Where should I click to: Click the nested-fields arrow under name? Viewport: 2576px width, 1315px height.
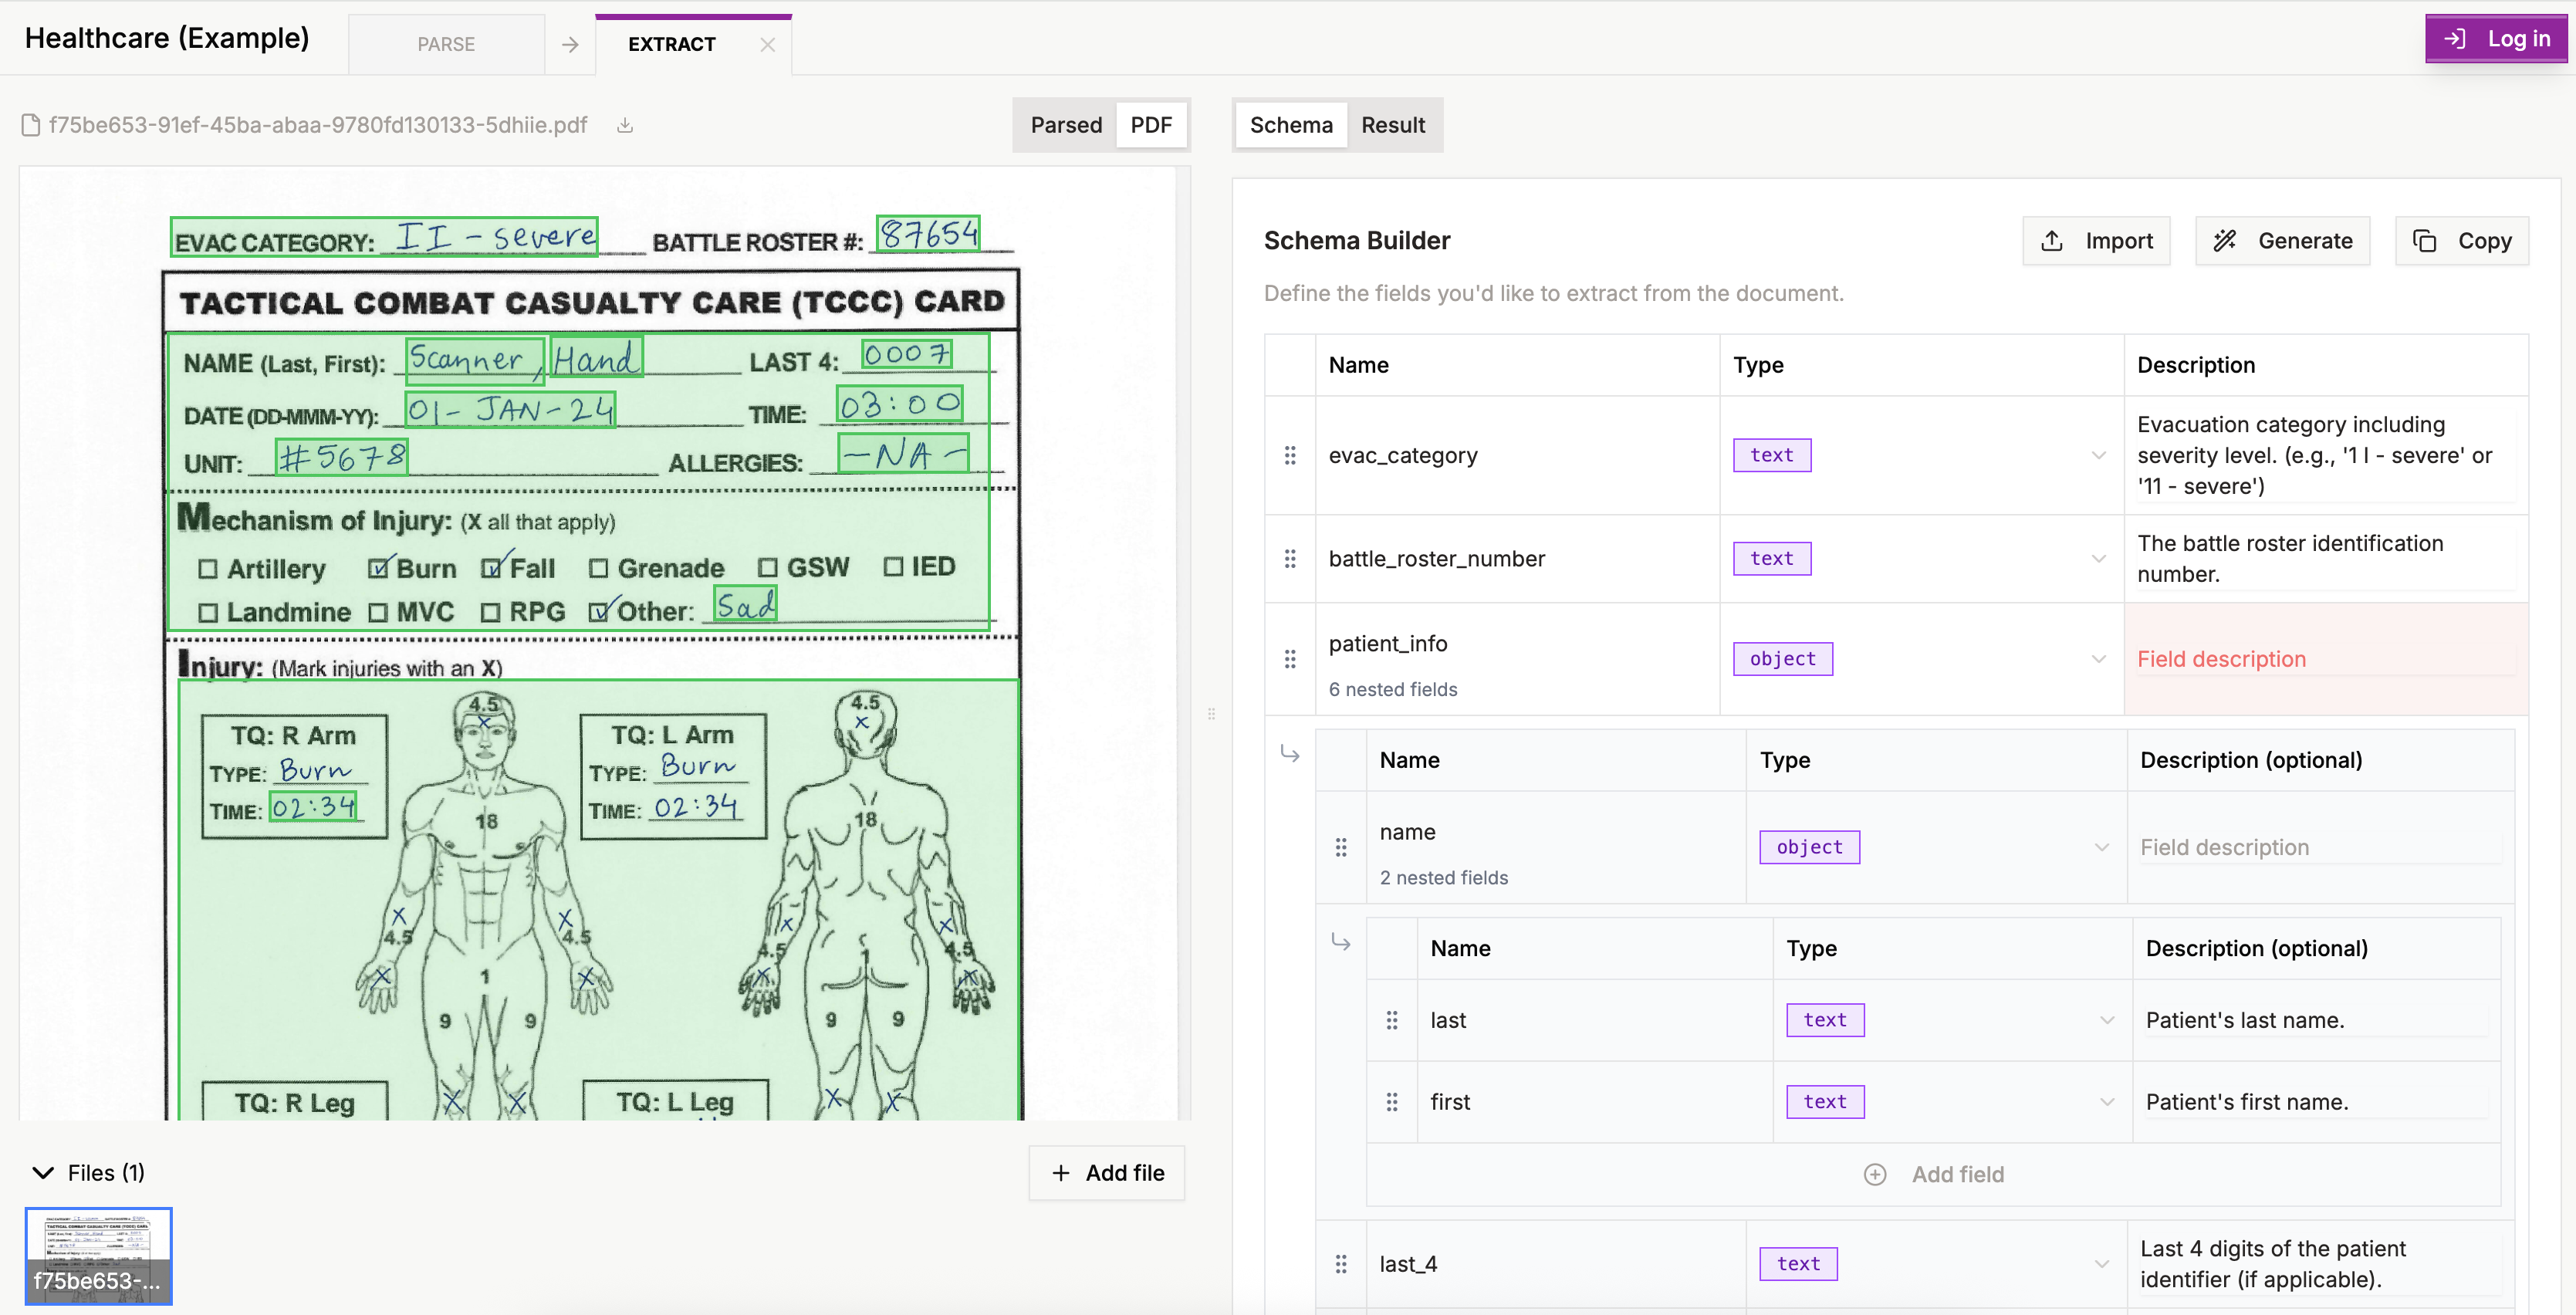1341,942
